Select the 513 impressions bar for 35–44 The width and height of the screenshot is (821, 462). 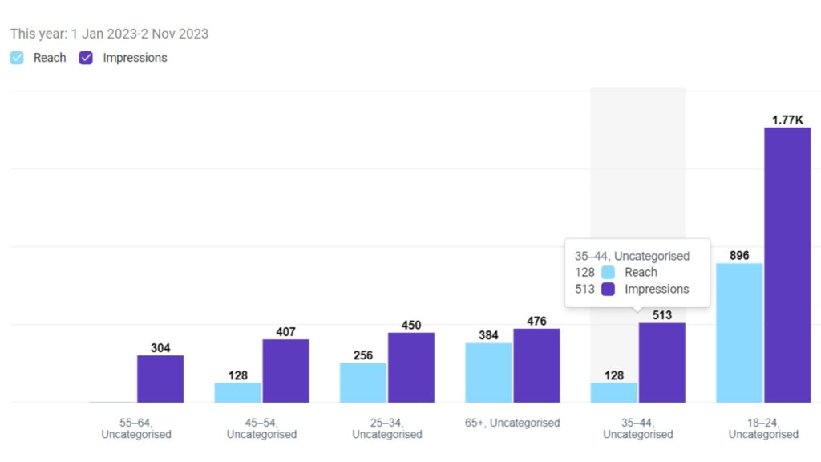[661, 363]
